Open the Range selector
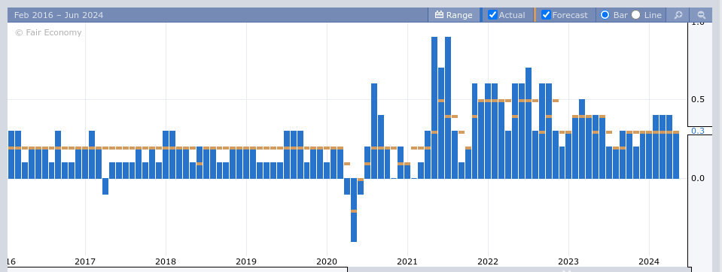 (x=453, y=15)
